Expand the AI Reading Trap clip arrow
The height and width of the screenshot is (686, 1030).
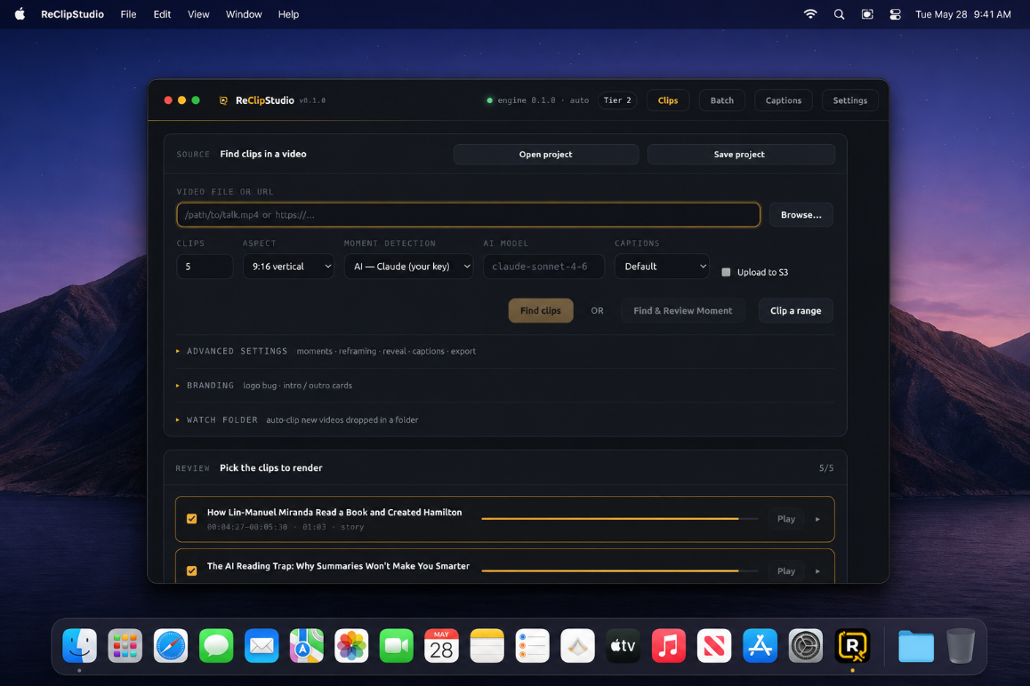point(817,571)
